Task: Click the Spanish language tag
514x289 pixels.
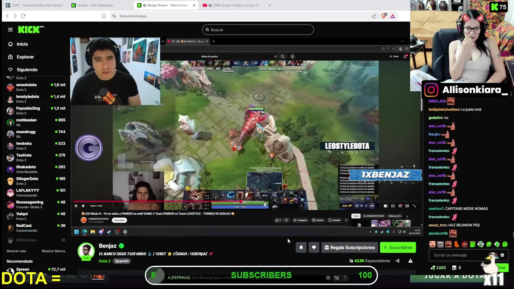Action: [x=122, y=261]
